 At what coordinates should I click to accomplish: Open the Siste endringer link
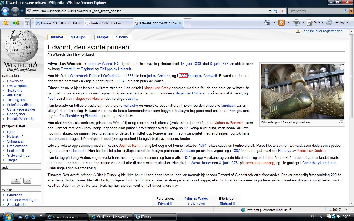19,155
